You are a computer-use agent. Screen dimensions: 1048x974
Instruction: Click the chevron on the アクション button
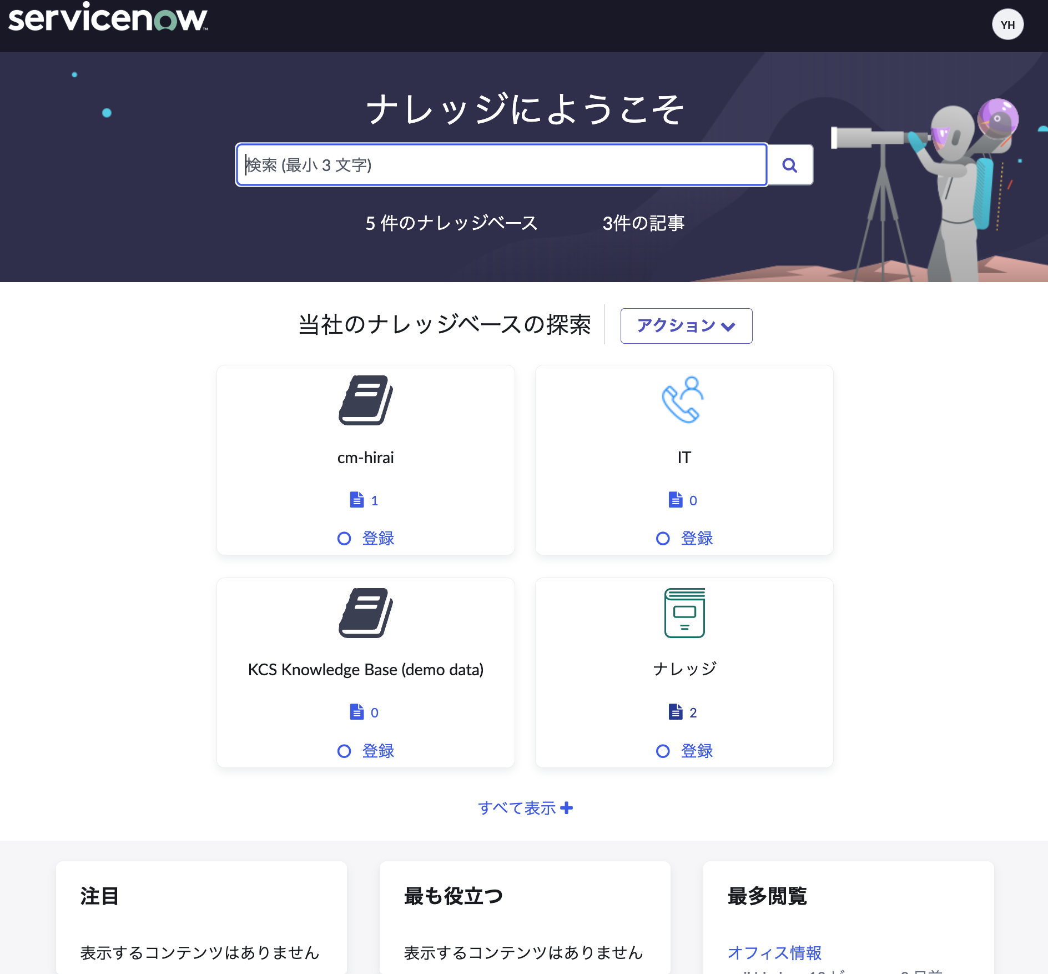tap(729, 327)
